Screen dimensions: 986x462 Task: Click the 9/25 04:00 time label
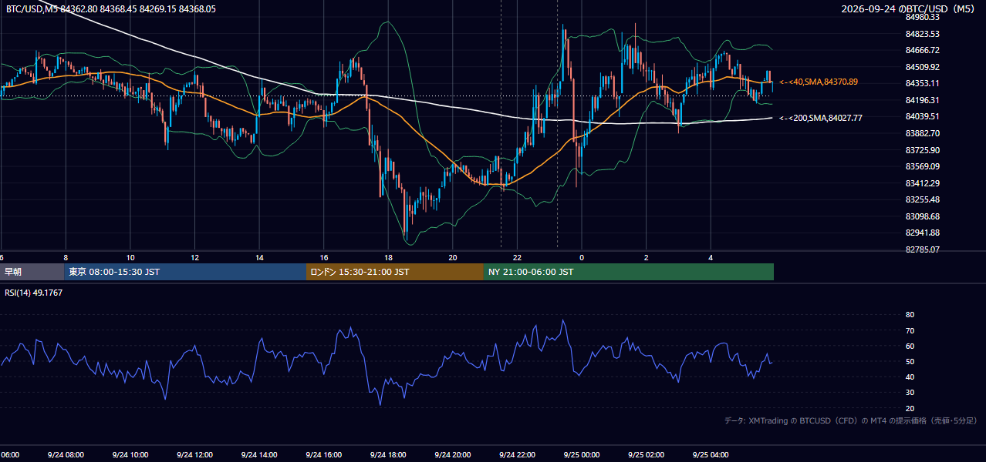tap(711, 455)
